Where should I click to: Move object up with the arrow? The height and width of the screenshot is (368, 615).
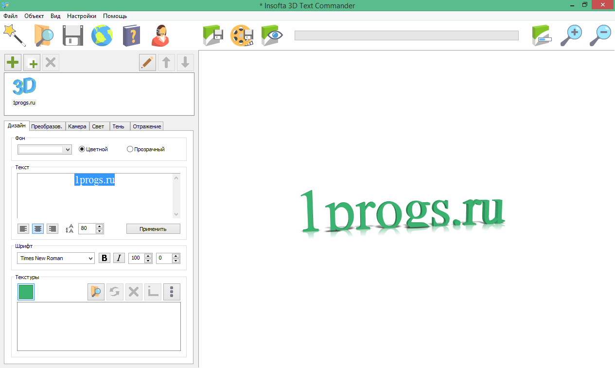(166, 63)
